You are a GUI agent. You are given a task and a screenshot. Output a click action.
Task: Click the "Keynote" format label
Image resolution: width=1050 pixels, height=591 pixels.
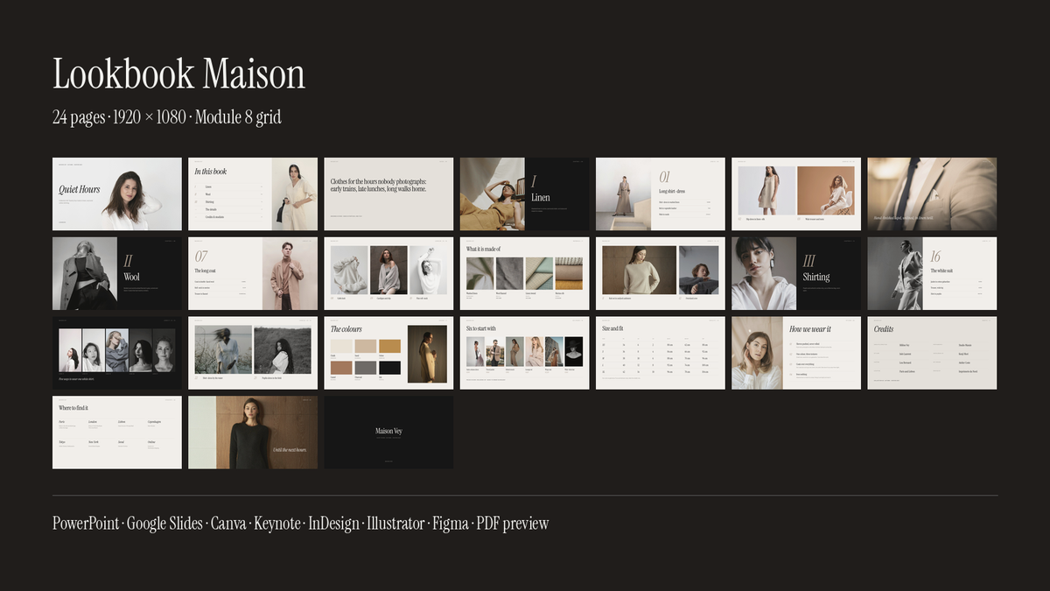pos(277,524)
